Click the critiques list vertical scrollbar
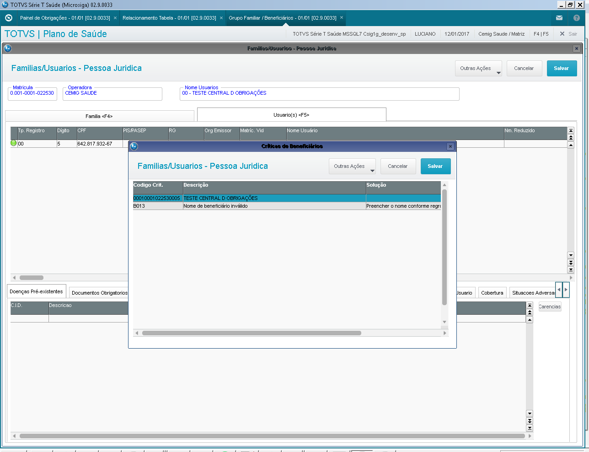Viewport: 589px width, 452px height. (444, 247)
